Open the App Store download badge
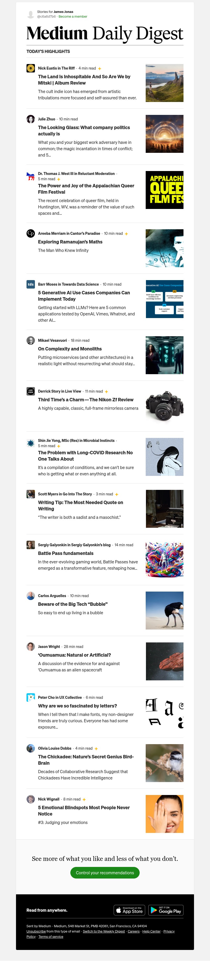 pos(129,910)
